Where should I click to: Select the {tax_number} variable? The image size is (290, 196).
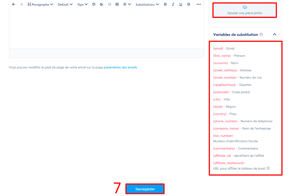tap(223, 136)
